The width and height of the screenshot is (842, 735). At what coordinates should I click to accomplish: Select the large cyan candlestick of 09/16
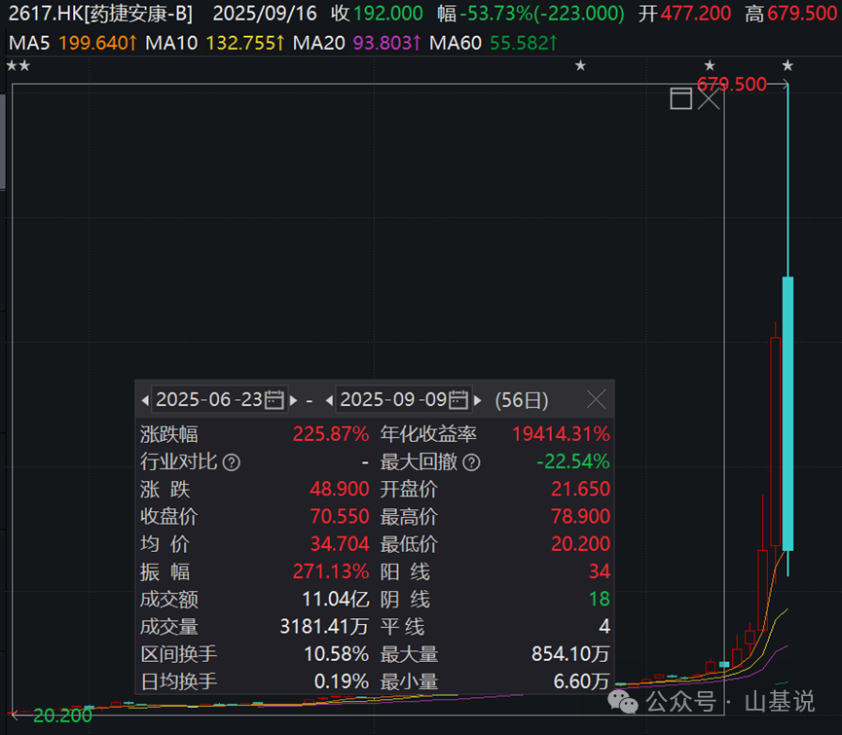click(x=787, y=414)
